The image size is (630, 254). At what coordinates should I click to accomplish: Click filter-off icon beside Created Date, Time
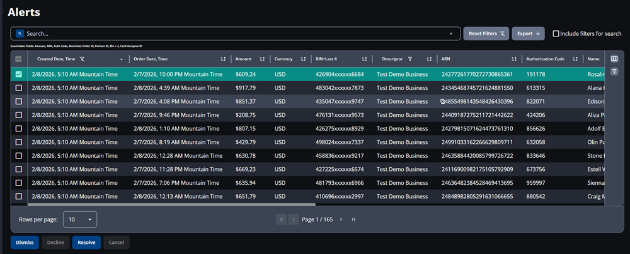pyautogui.click(x=82, y=59)
